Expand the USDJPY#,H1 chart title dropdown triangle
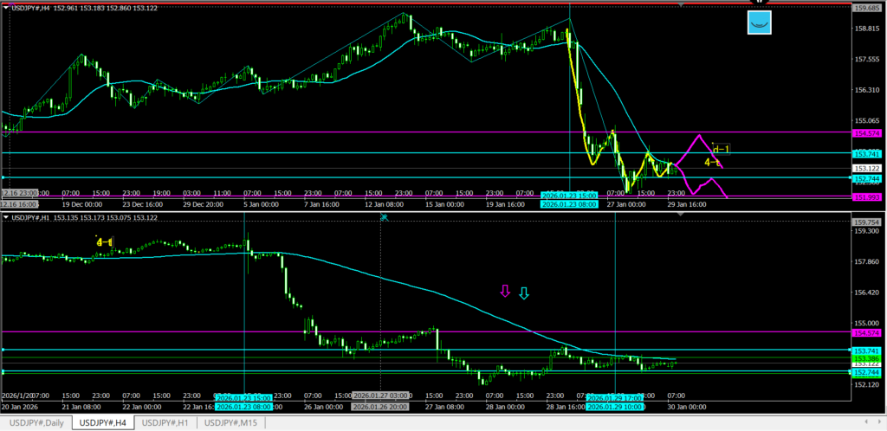 pos(6,219)
